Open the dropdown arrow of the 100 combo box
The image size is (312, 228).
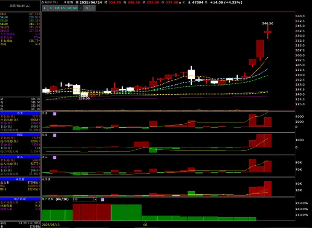[x=95, y=199]
